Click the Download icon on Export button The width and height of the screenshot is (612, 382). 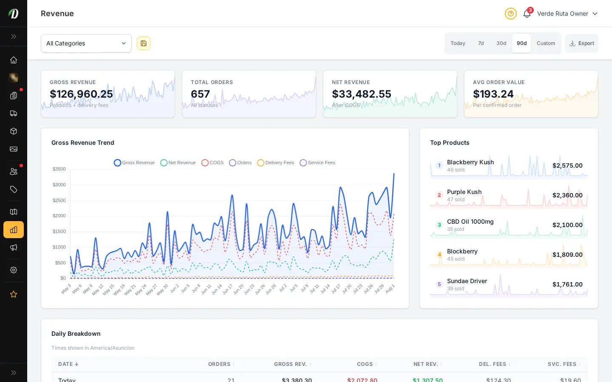point(572,43)
